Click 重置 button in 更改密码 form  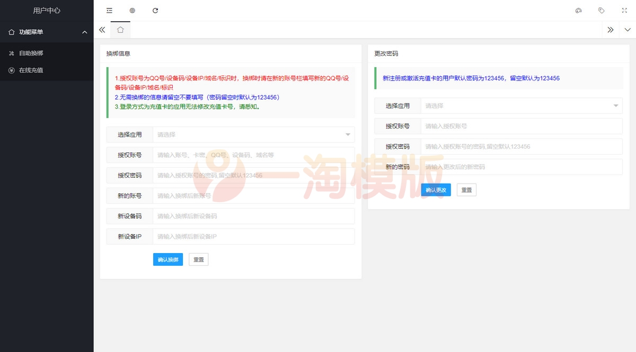click(466, 190)
